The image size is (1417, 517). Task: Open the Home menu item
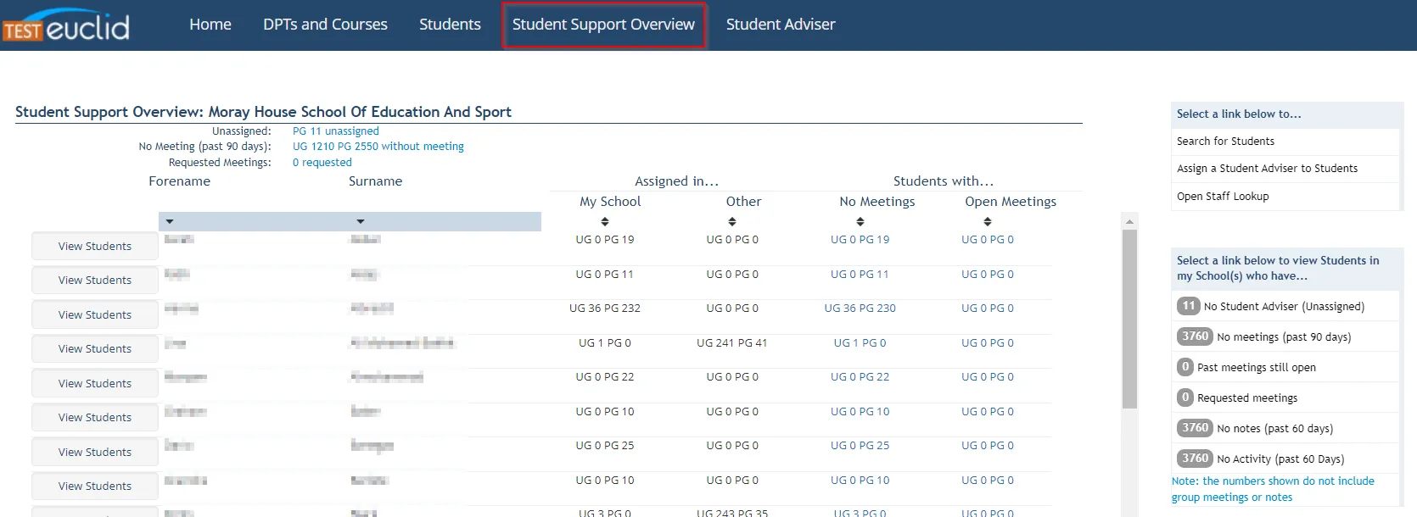(x=210, y=25)
